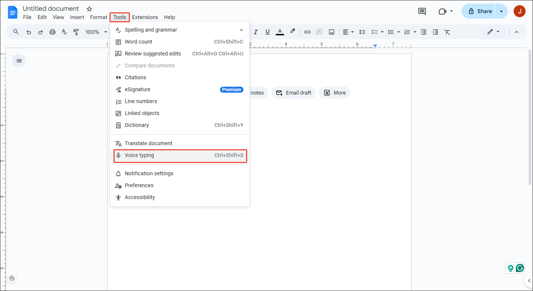Star the Untitled document
Screen dimensions: 533x291
(89, 8)
